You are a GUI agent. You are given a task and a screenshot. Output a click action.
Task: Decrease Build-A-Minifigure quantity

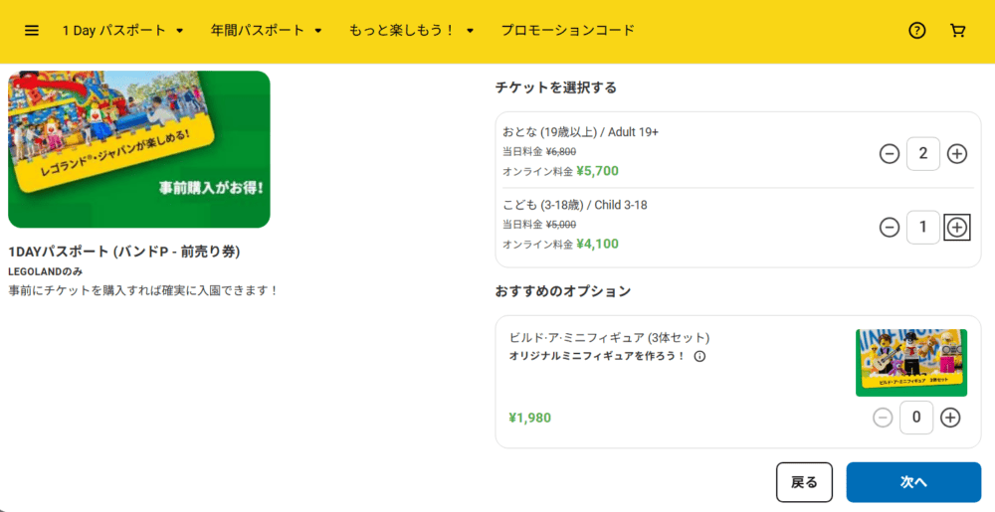tap(883, 418)
